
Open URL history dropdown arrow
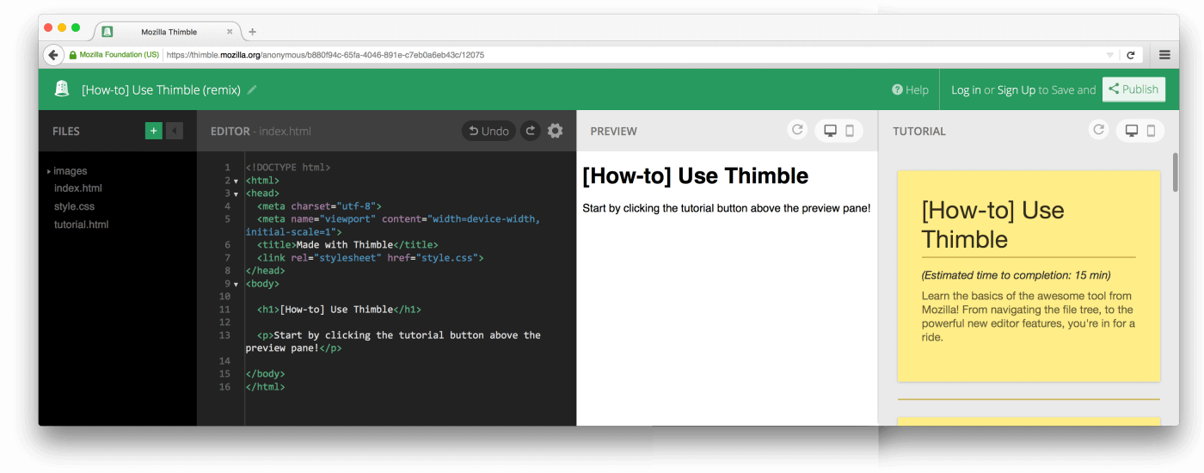(x=1110, y=55)
